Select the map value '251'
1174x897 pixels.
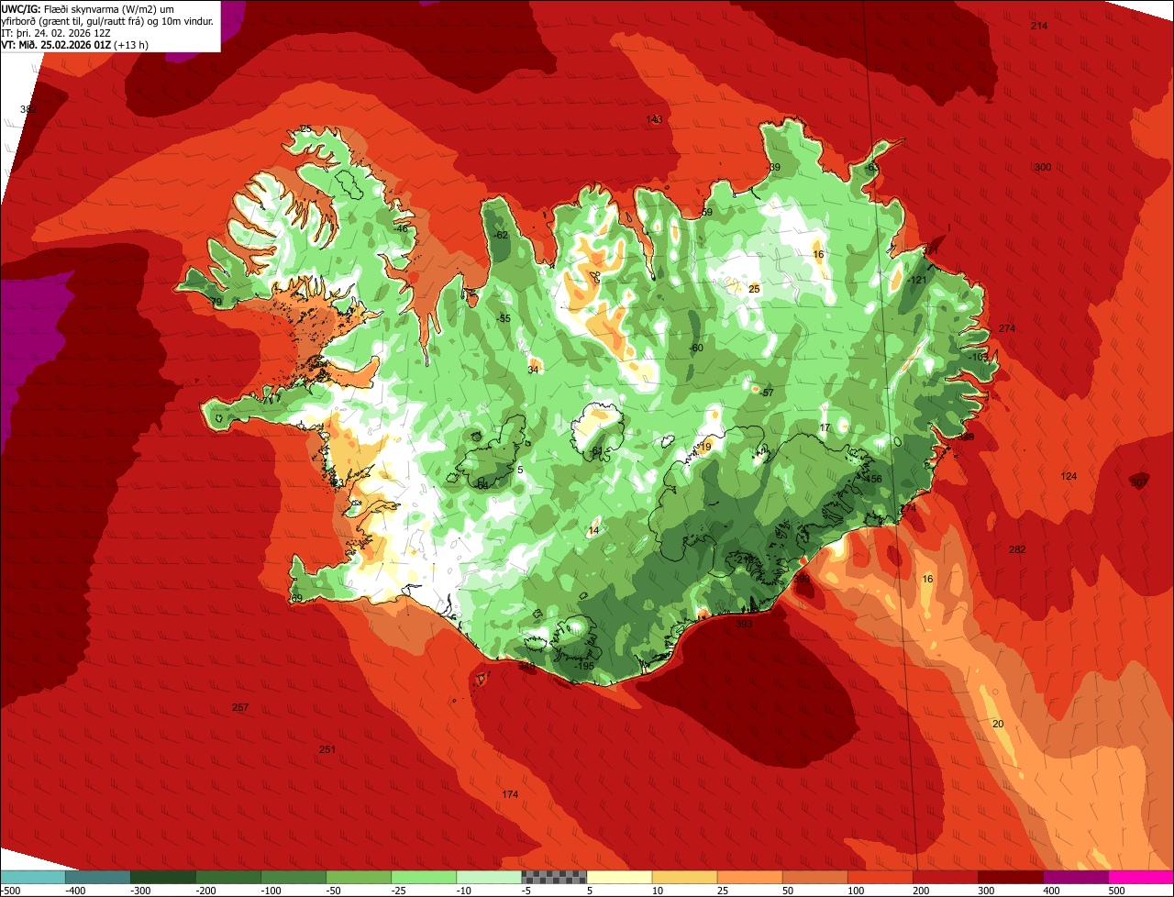click(x=327, y=749)
